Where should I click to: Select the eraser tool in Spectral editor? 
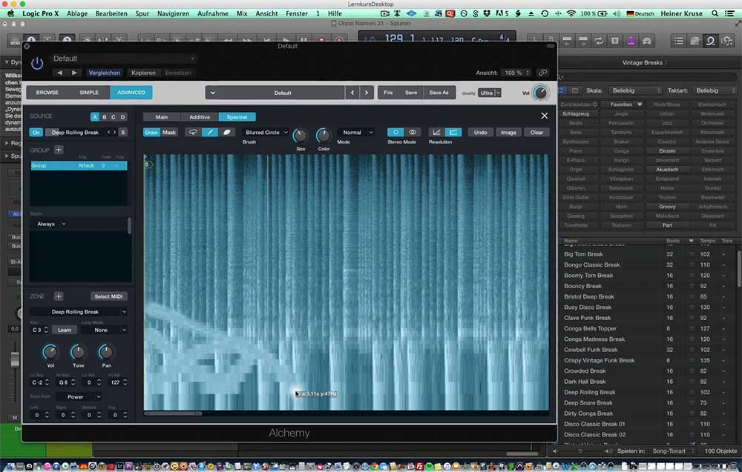227,133
